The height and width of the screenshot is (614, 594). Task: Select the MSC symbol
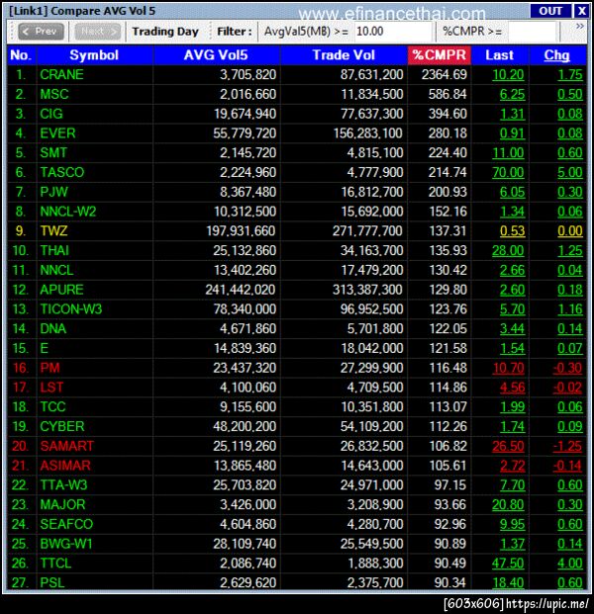[x=54, y=94]
